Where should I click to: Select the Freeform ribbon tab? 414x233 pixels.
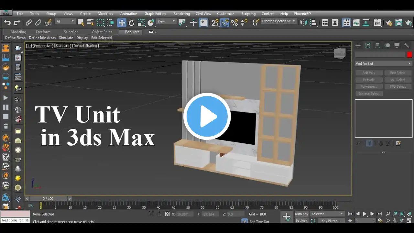tap(43, 32)
